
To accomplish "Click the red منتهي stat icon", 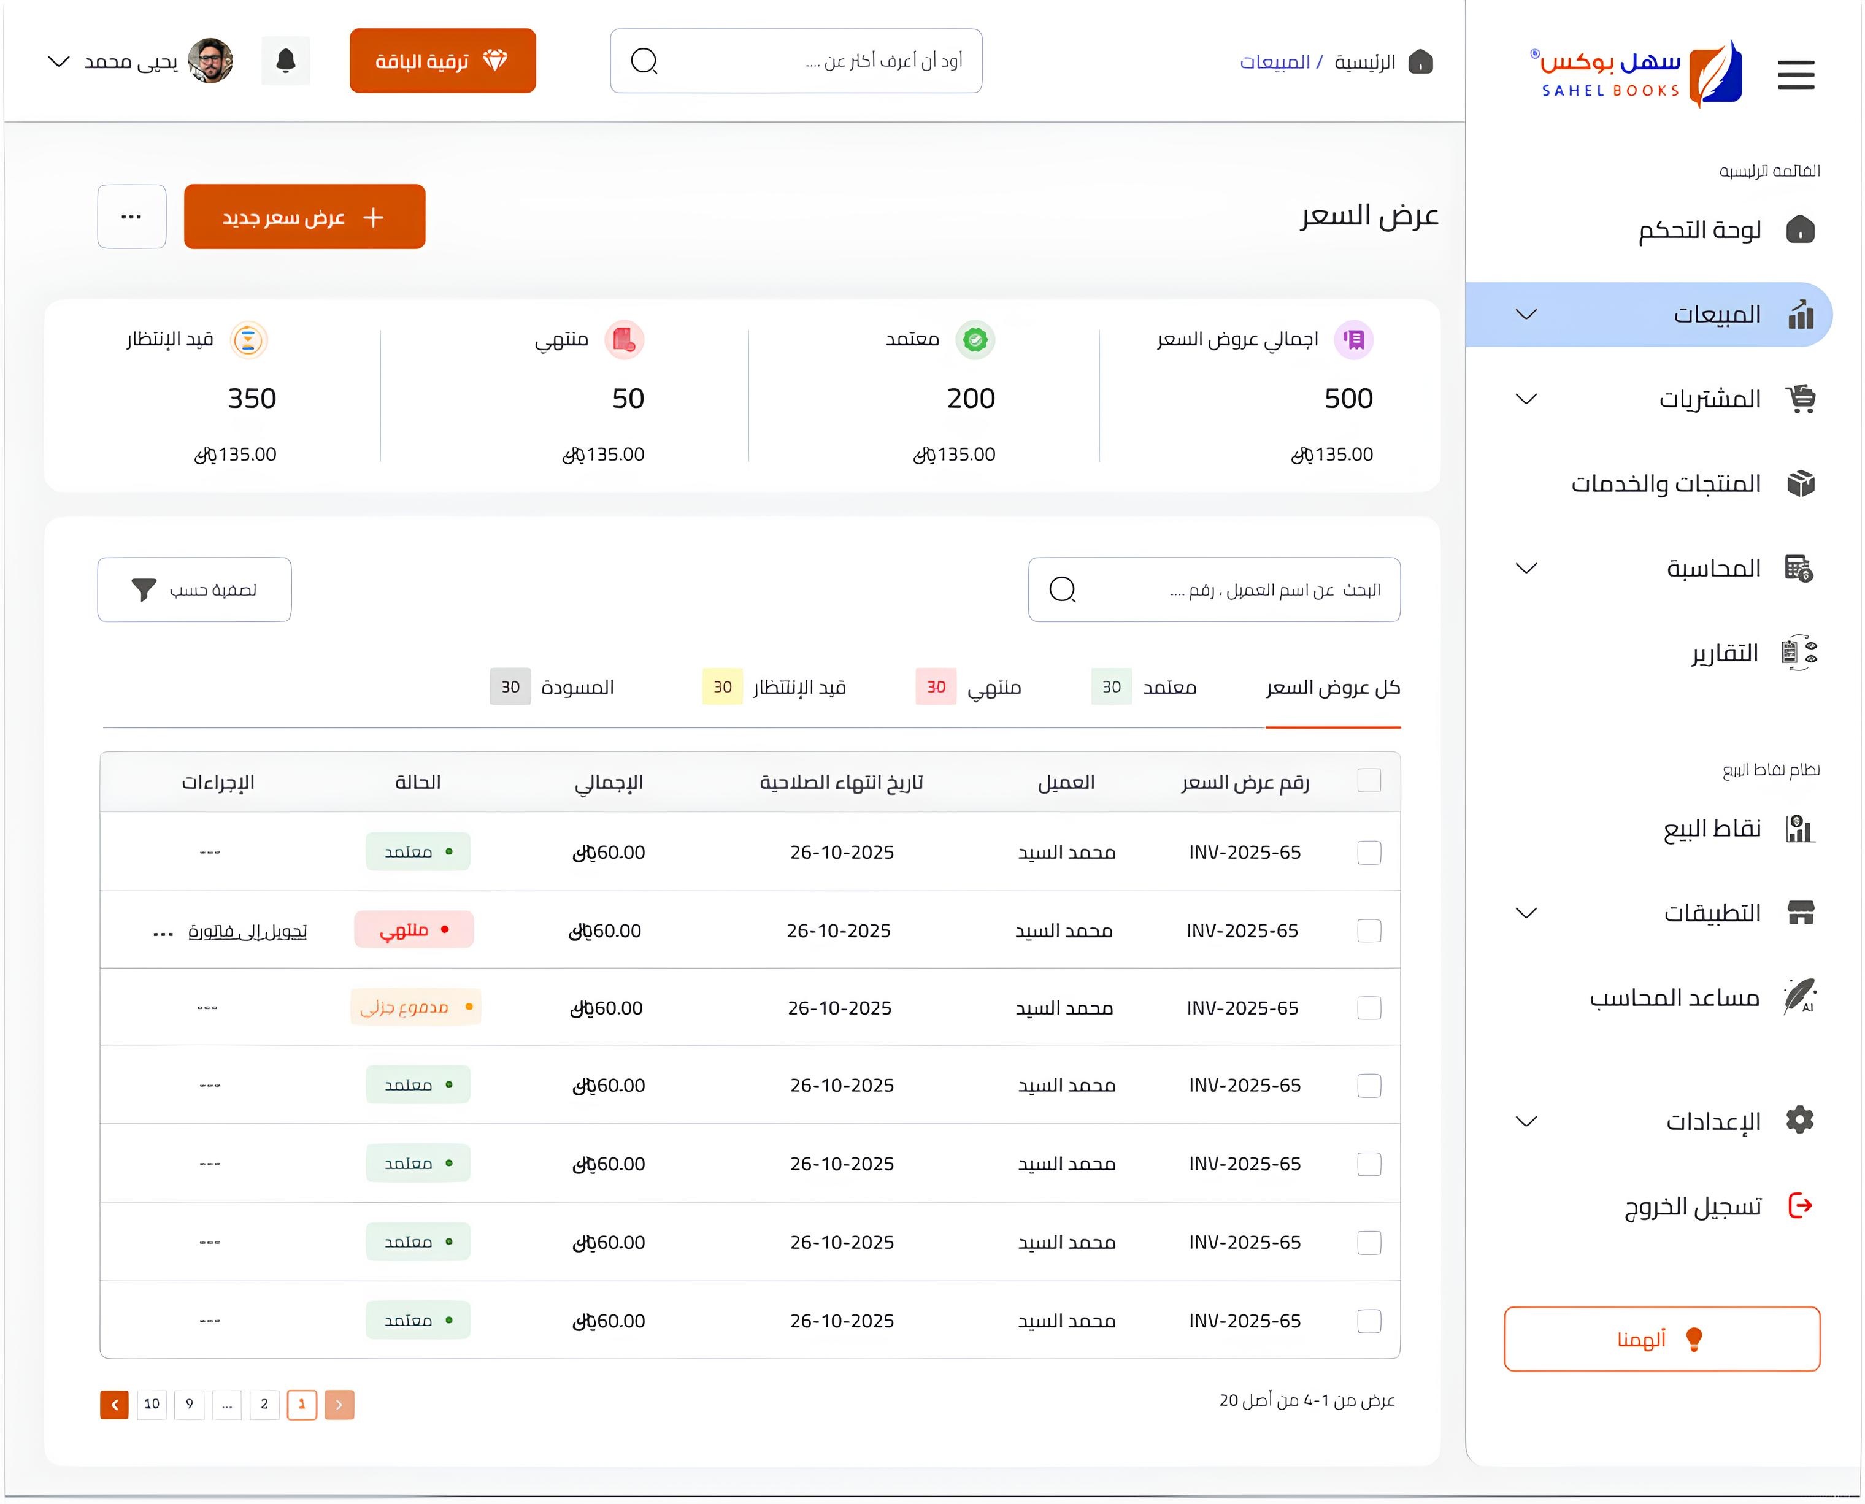I will coord(624,340).
